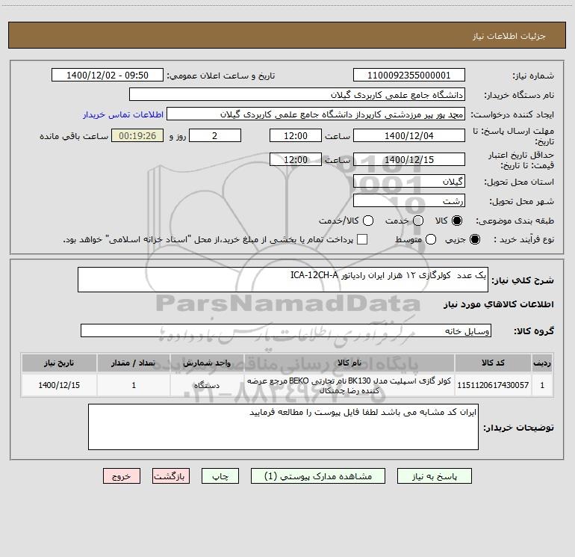Click the شماره نیاز number field
The image size is (575, 557).
(409, 75)
